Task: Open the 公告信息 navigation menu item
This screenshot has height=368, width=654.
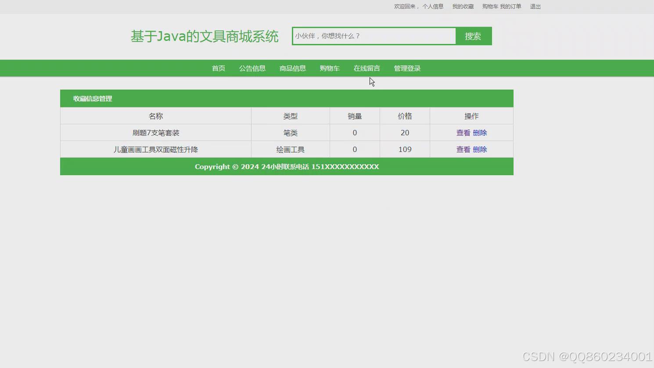Action: [x=252, y=68]
